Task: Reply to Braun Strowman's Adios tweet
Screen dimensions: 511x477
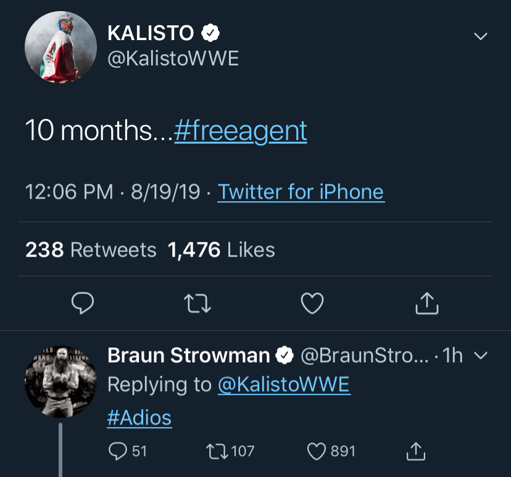Action: click(x=118, y=451)
